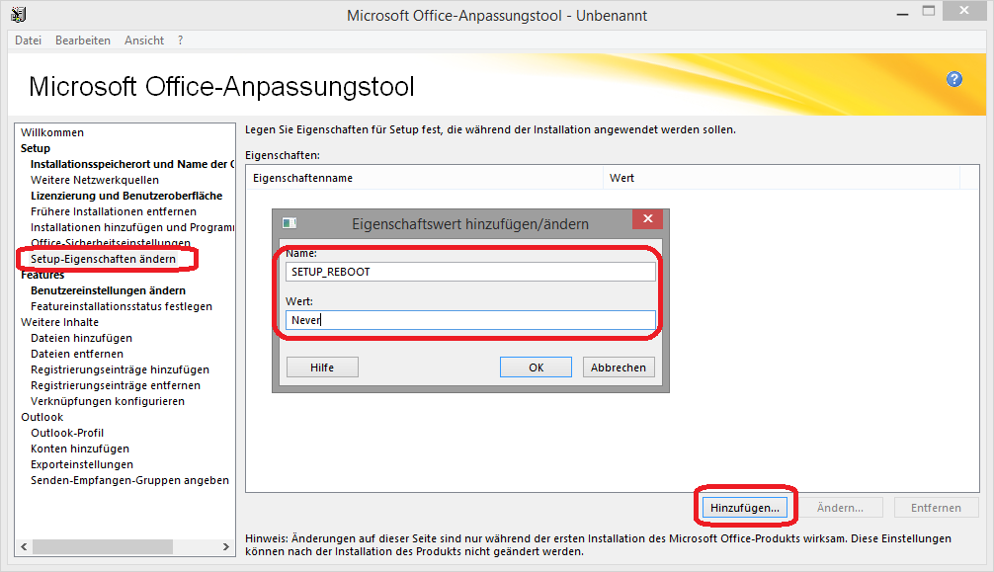Select Setup-Eigenschaften ändern

(104, 259)
